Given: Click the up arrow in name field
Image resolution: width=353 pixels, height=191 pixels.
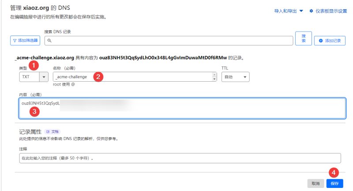Looking at the screenshot, I should tap(214, 75).
